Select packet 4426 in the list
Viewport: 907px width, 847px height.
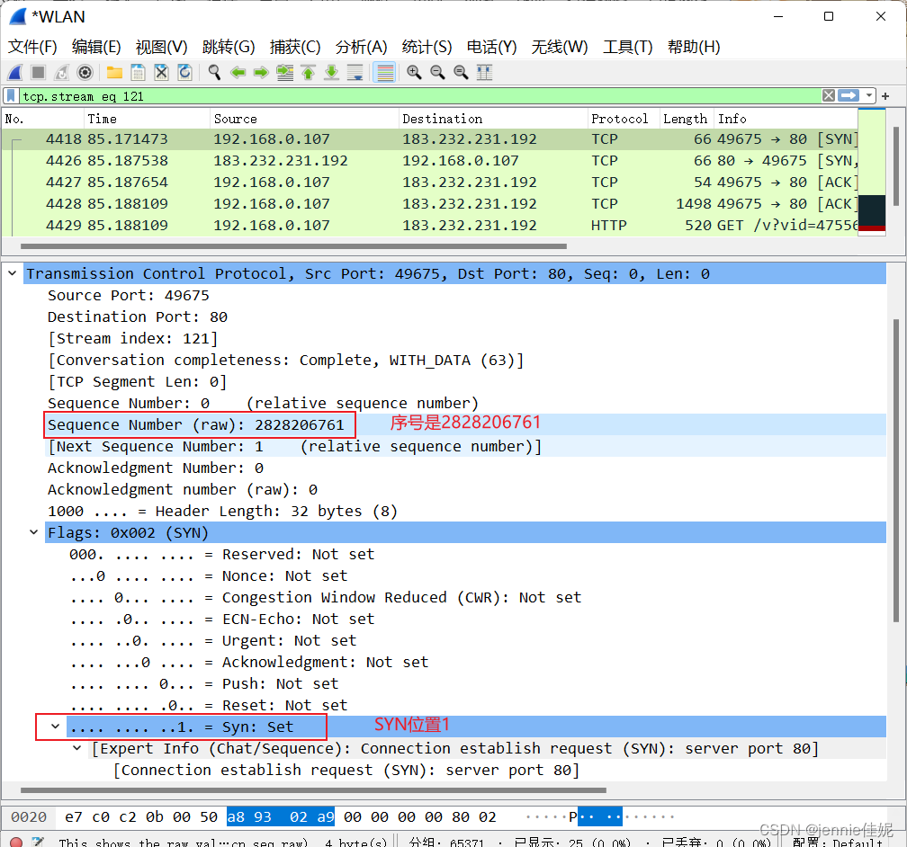tap(430, 161)
